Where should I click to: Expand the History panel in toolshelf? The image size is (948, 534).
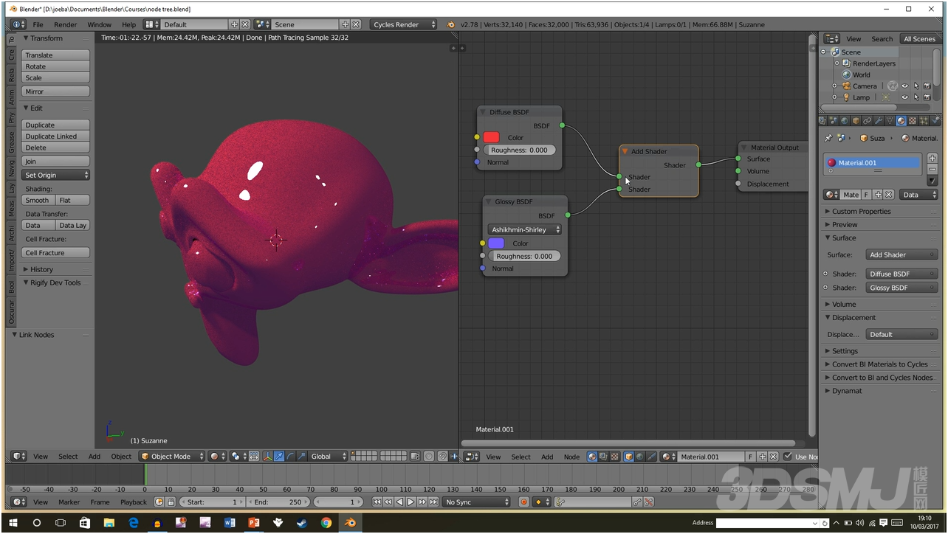click(41, 269)
